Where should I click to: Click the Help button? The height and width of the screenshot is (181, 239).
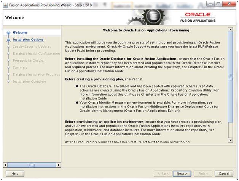(x=15, y=174)
